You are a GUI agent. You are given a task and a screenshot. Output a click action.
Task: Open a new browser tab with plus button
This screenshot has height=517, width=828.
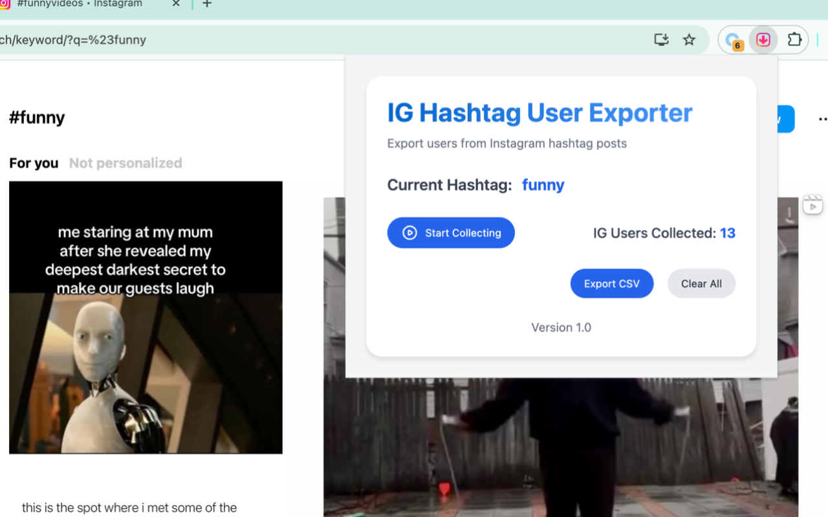click(x=206, y=4)
